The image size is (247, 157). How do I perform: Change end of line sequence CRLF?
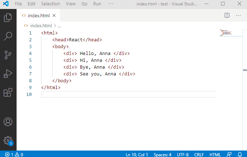tap(199, 154)
